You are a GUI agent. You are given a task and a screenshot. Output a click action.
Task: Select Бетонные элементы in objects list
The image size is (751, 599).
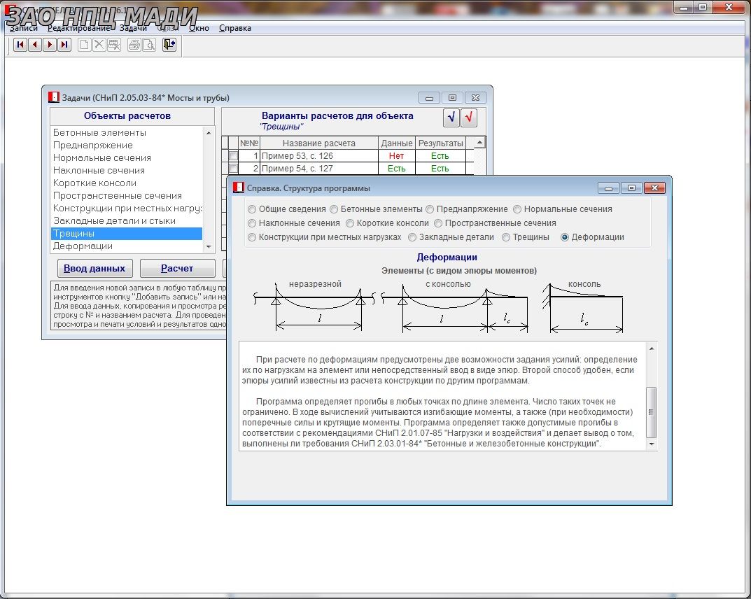pos(127,133)
